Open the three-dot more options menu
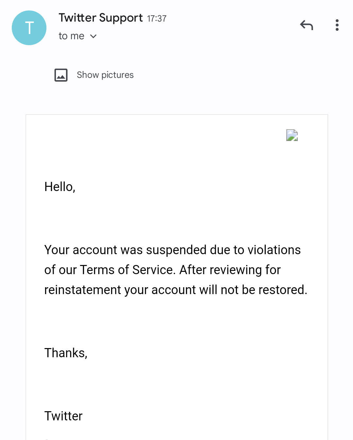This screenshot has width=353, height=440. point(337,25)
